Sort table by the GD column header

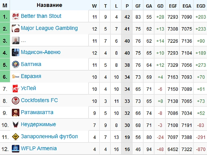(160, 6)
